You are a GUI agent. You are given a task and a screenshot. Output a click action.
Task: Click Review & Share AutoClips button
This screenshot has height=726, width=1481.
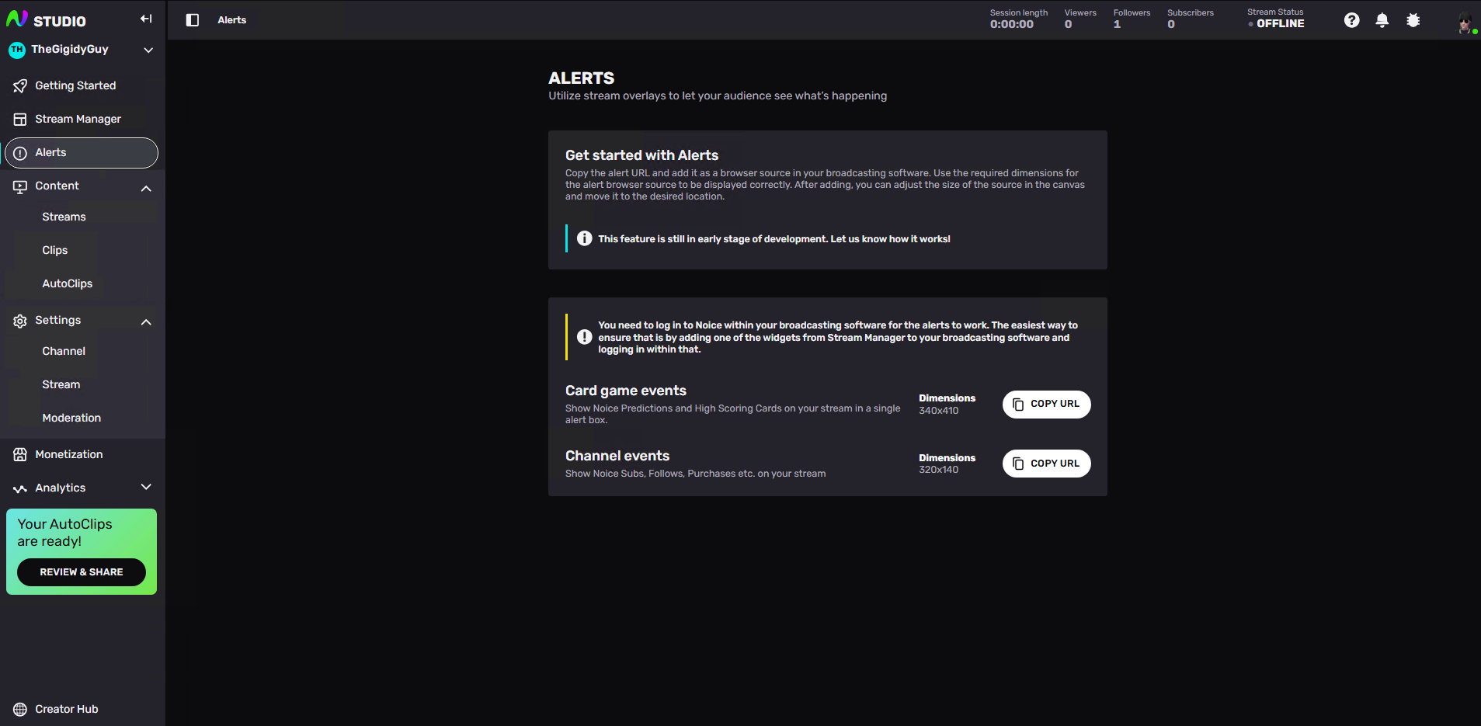pyautogui.click(x=82, y=572)
